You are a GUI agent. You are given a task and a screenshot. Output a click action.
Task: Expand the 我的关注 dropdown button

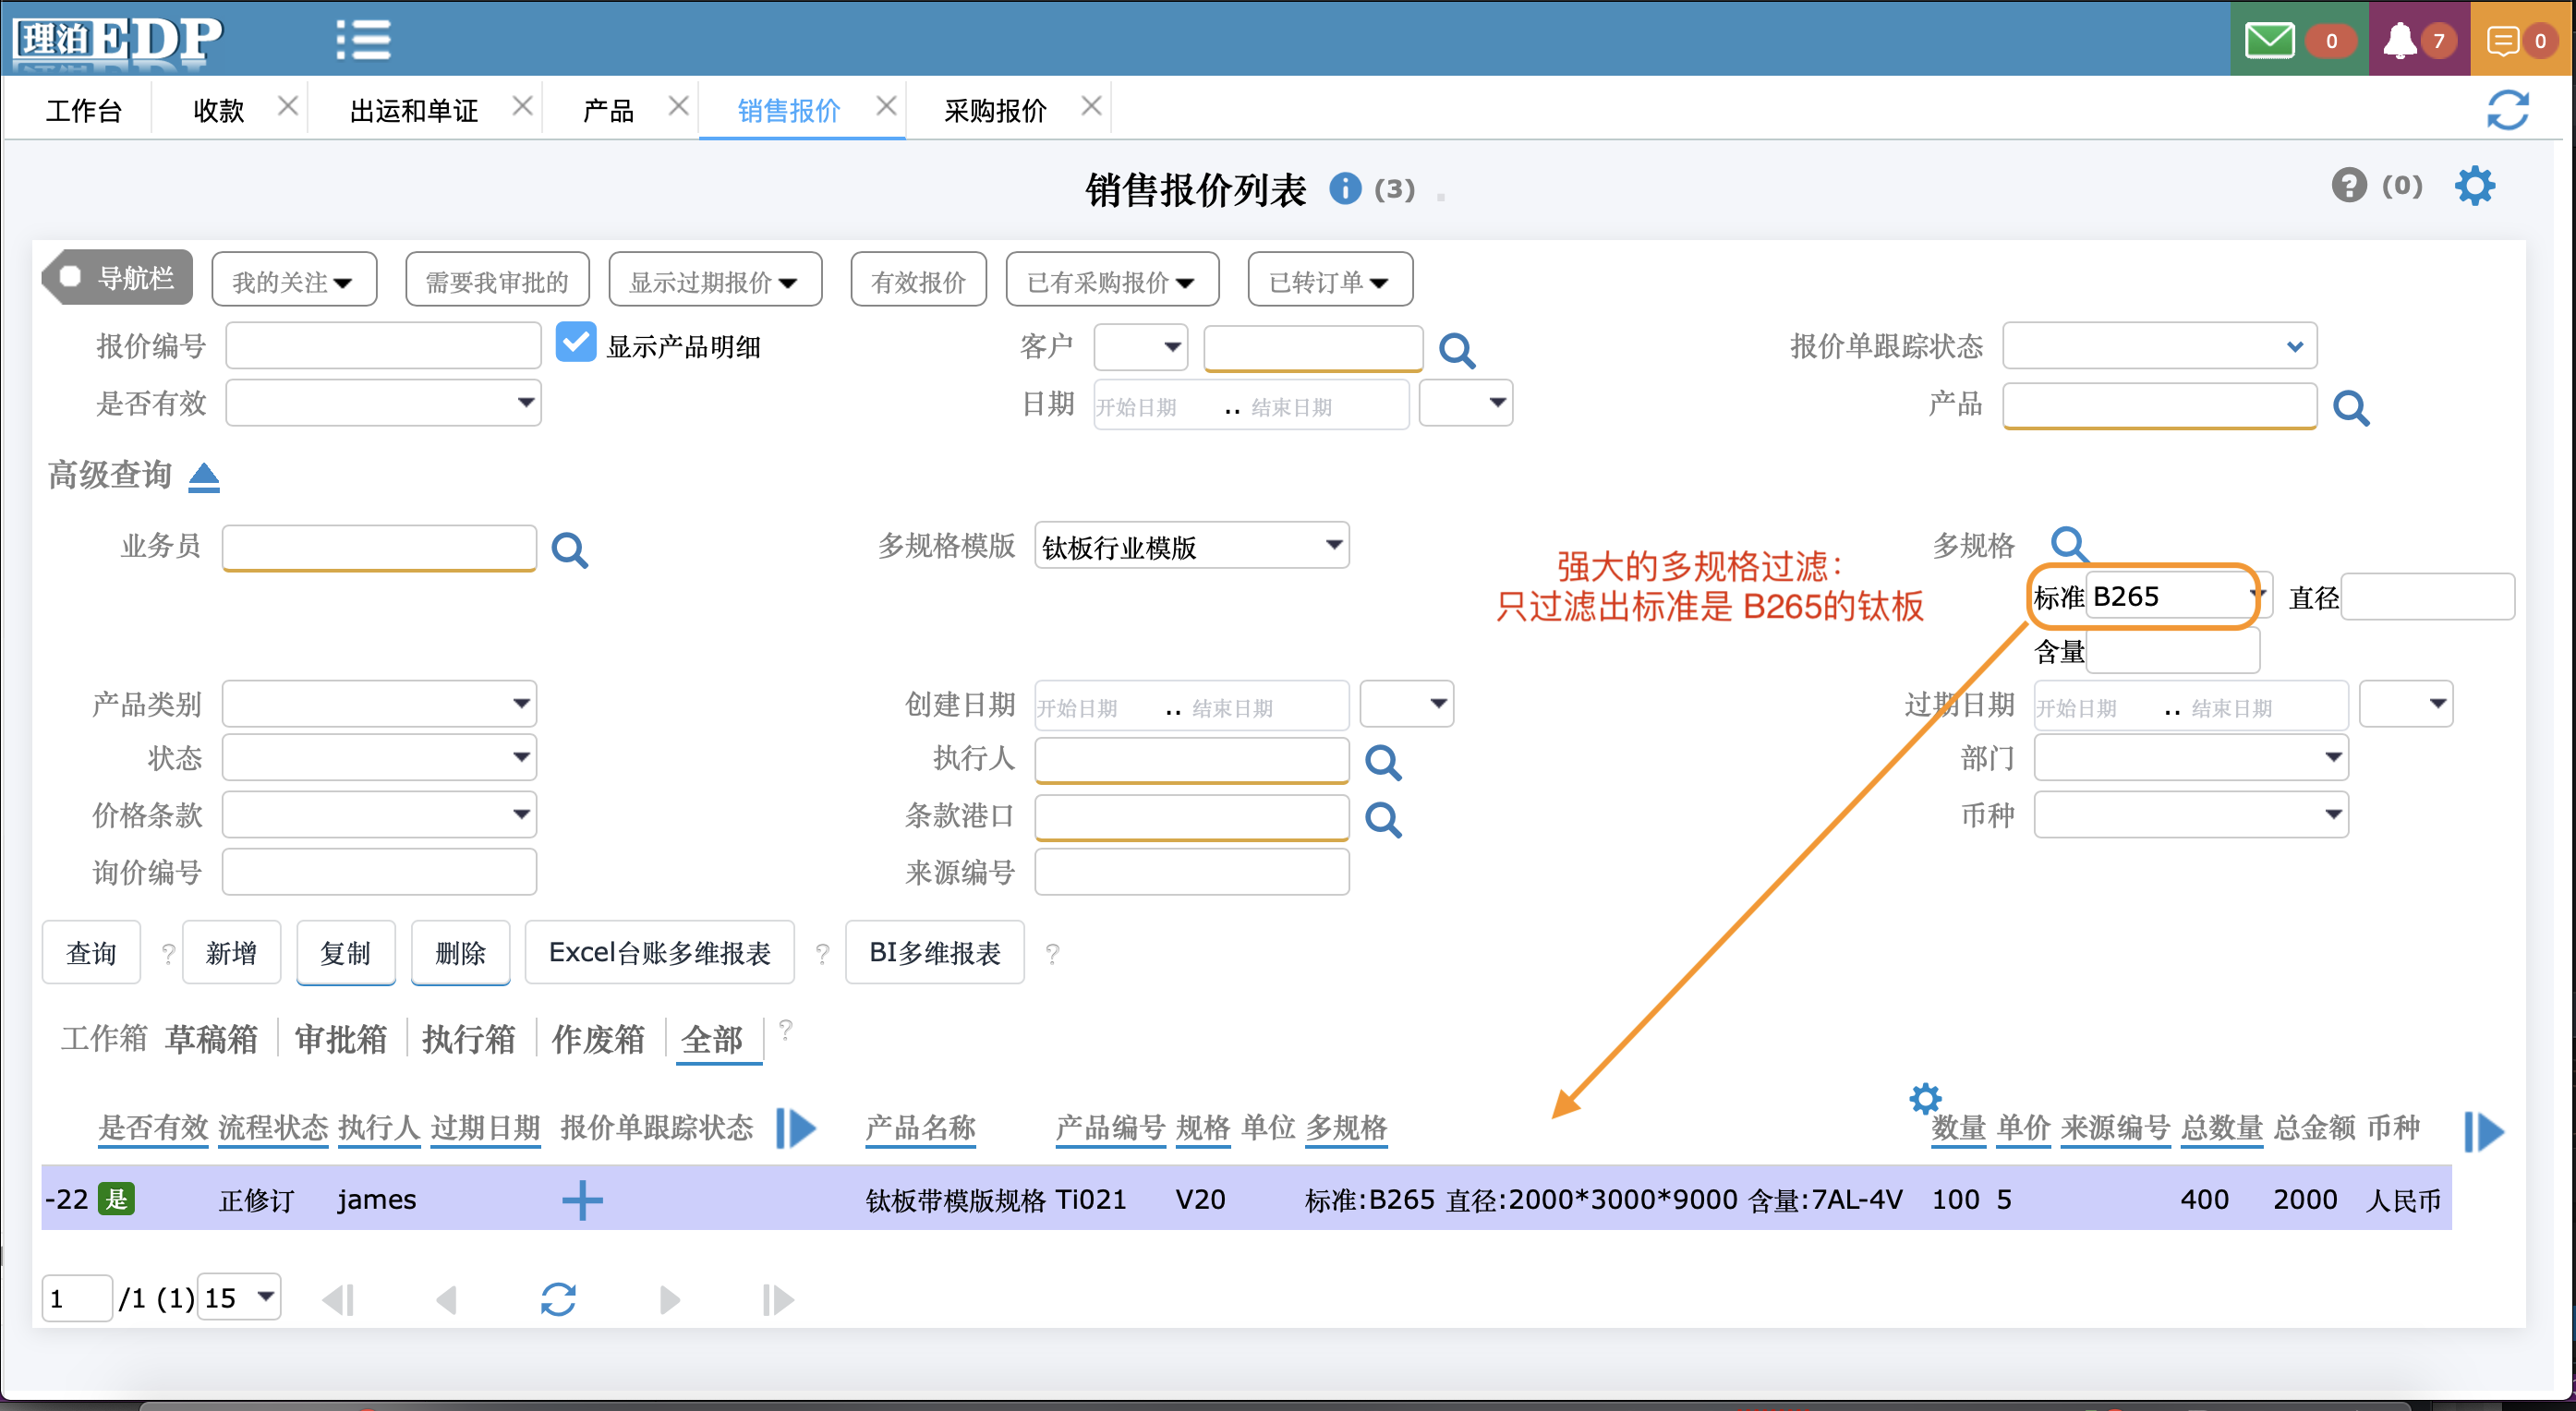pyautogui.click(x=293, y=281)
